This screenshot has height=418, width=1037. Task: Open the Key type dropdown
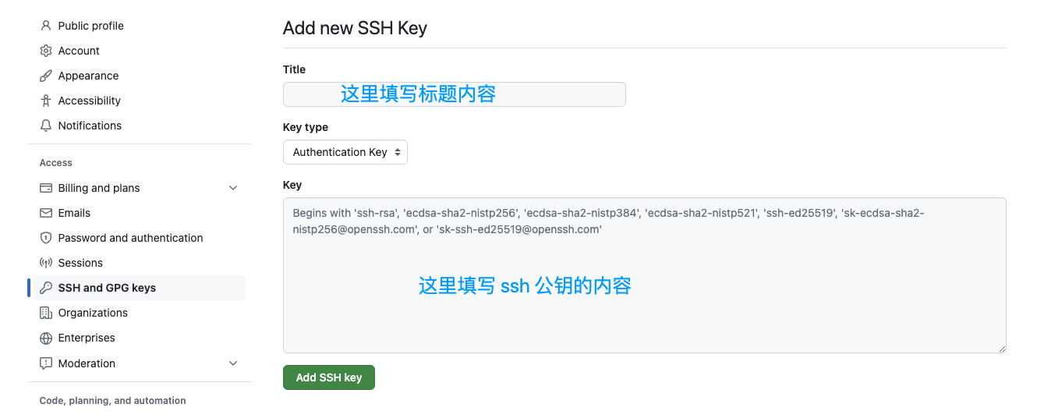pos(345,152)
